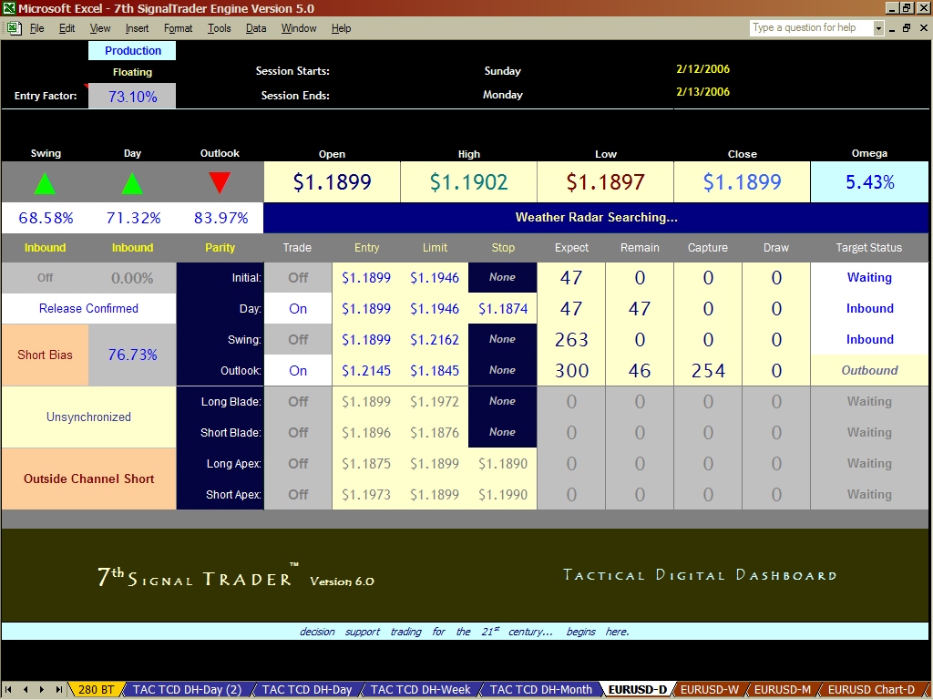Select the Day stop price $1.1874
Image resolution: width=933 pixels, height=700 pixels.
(x=503, y=308)
